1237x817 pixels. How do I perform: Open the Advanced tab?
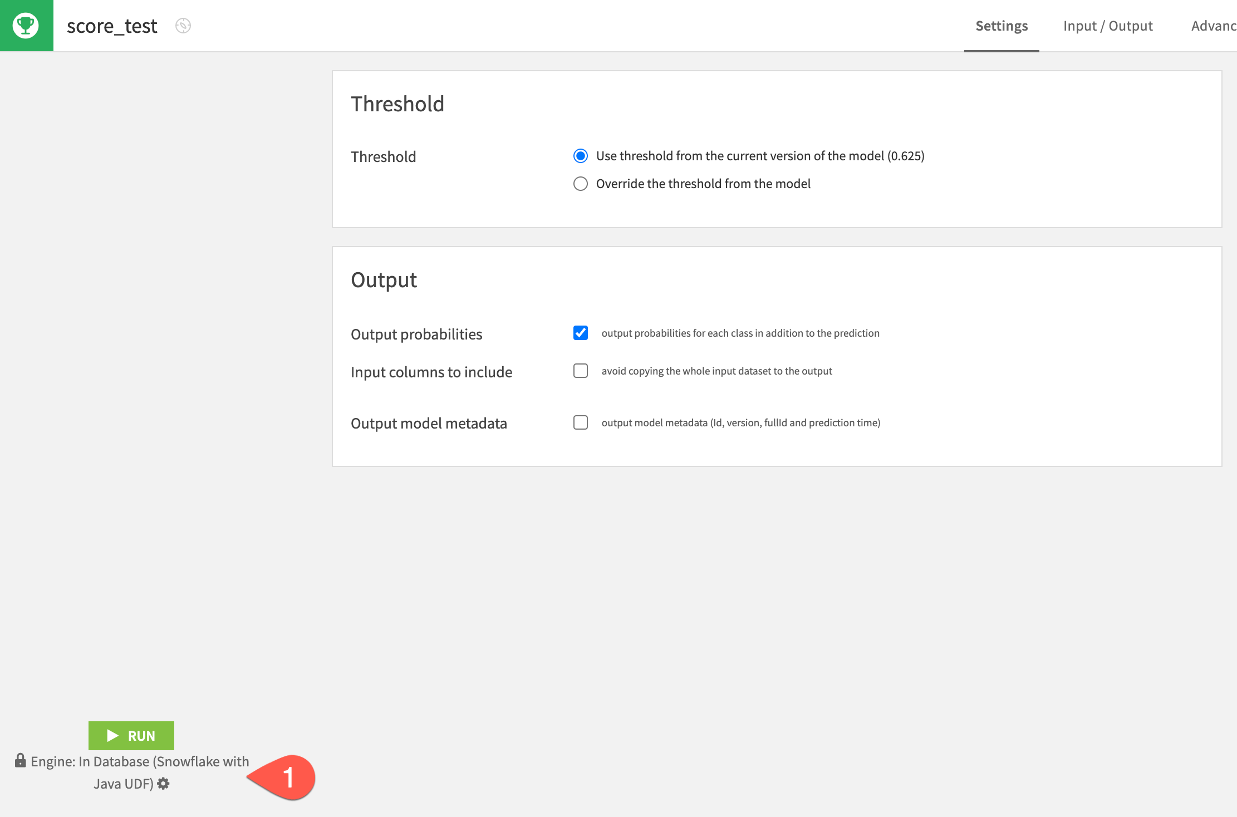tap(1213, 26)
